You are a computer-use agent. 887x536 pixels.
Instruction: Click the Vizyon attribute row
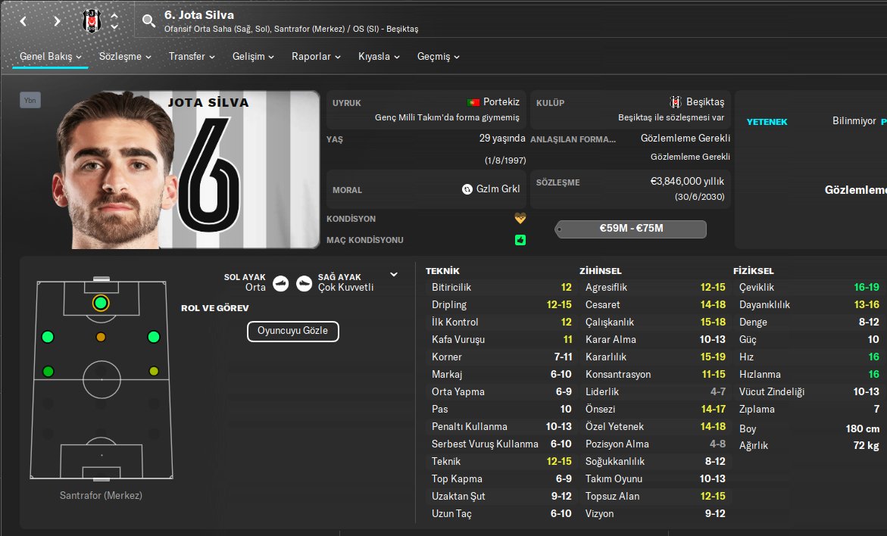click(655, 514)
